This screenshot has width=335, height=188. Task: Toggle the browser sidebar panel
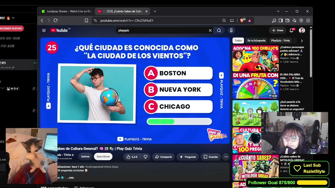point(281,20)
